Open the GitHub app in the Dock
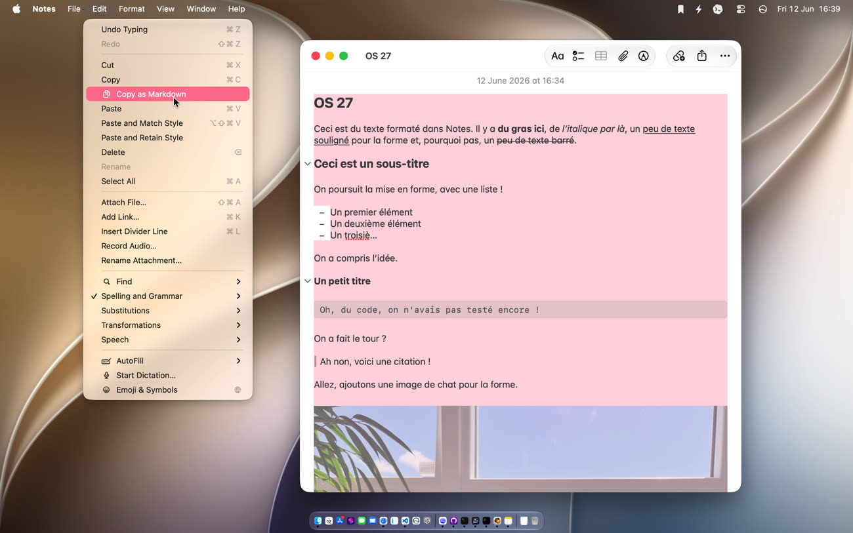 [453, 521]
